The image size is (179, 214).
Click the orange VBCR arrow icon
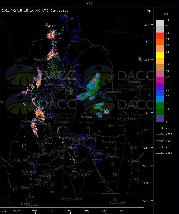tap(160, 134)
